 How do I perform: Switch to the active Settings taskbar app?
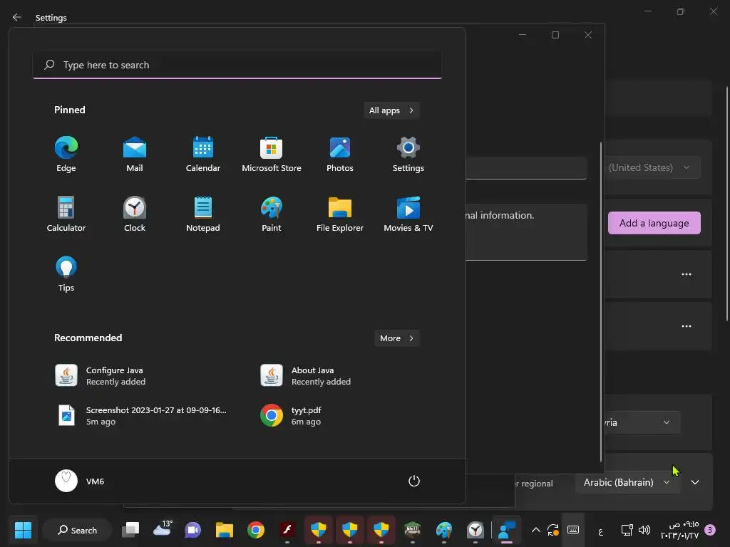[x=507, y=530]
